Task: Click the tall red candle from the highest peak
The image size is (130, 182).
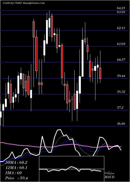Action: pos(52,26)
